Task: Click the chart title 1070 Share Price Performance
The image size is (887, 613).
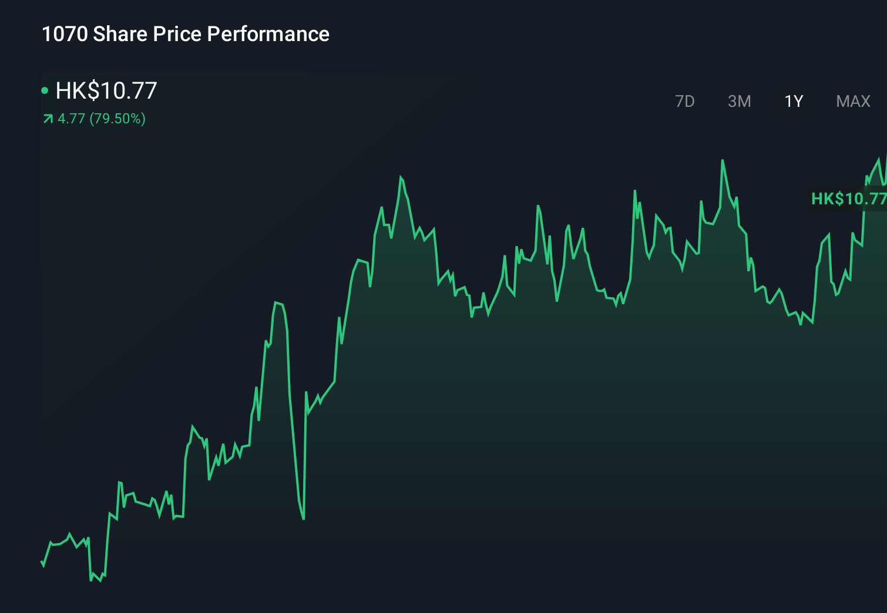Action: 186,34
